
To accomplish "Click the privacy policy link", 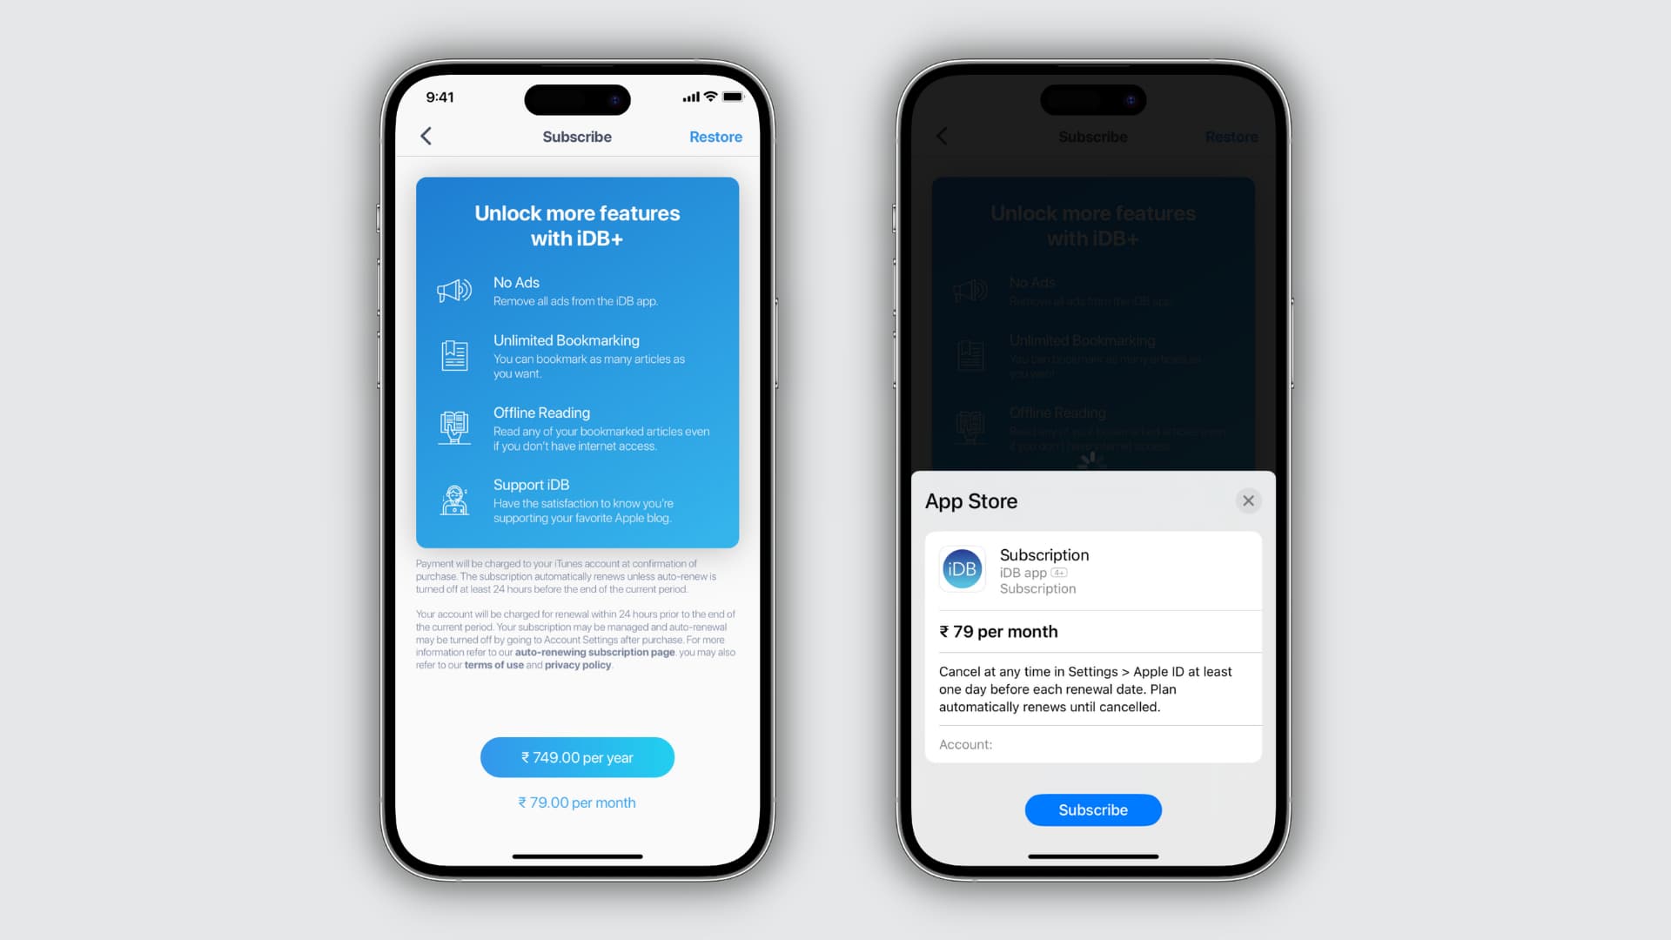I will [x=577, y=665].
